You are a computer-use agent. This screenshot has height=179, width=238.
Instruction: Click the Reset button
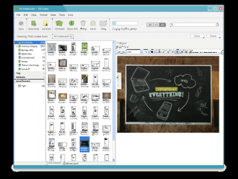click(x=213, y=36)
